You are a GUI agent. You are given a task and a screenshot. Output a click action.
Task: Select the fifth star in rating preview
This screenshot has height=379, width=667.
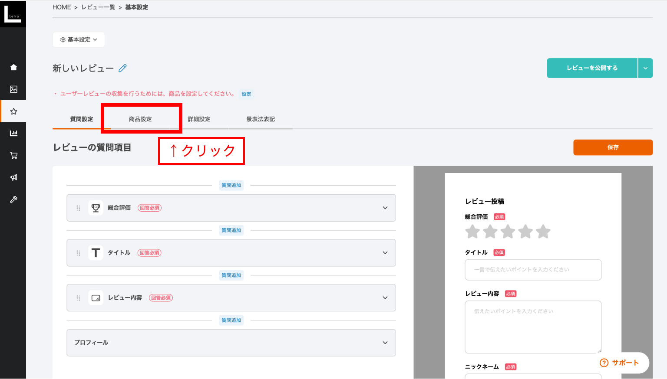coord(543,232)
